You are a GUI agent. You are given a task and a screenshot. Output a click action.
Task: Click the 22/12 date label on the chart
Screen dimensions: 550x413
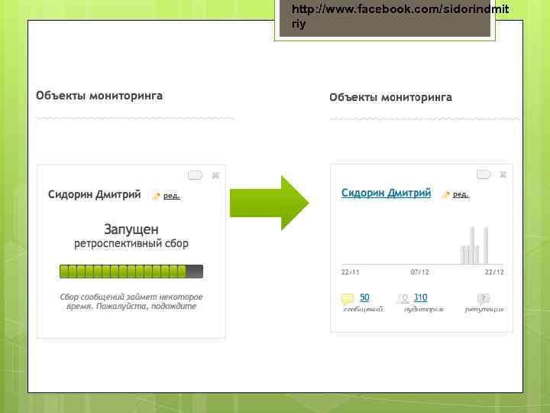(494, 272)
